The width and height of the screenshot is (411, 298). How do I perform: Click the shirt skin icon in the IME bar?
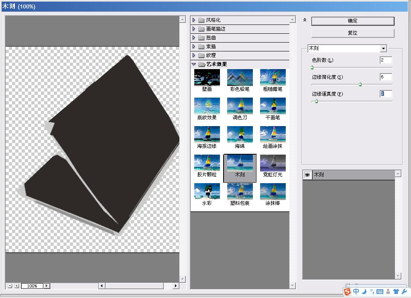point(396,292)
